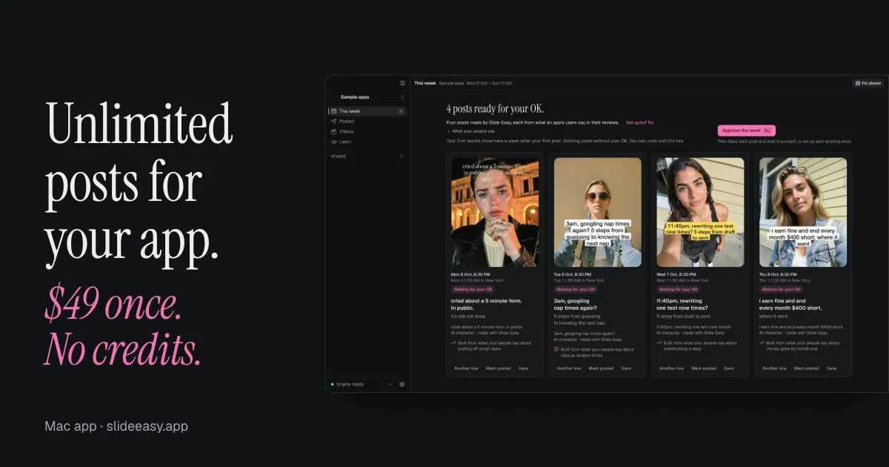889x467 pixels.
Task: Click Another line on rewriting text card
Action: click(x=671, y=368)
